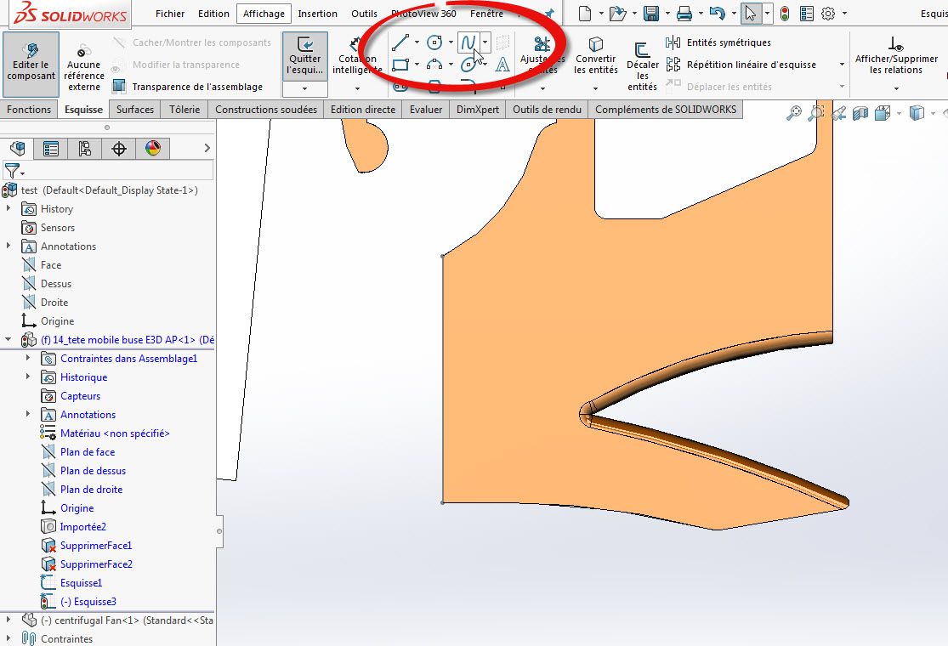Viewport: 948px width, 646px height.
Task: Click Zoom to Fit in view toolbar
Action: pos(794,113)
